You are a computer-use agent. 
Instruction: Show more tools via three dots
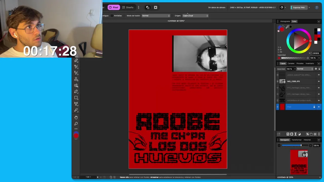(x=76, y=129)
